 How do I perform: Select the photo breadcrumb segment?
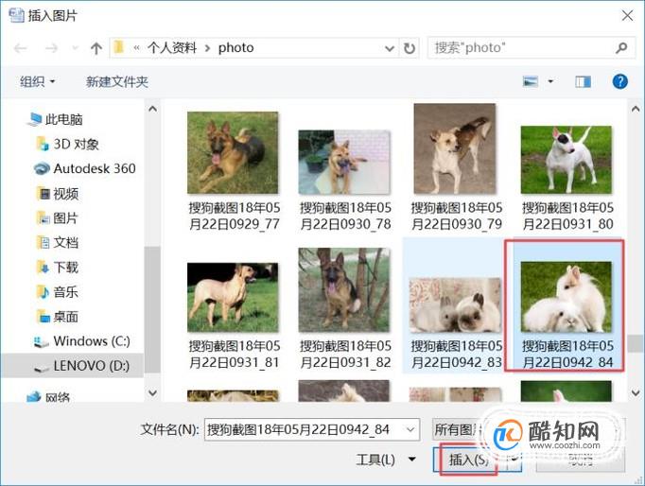point(235,47)
